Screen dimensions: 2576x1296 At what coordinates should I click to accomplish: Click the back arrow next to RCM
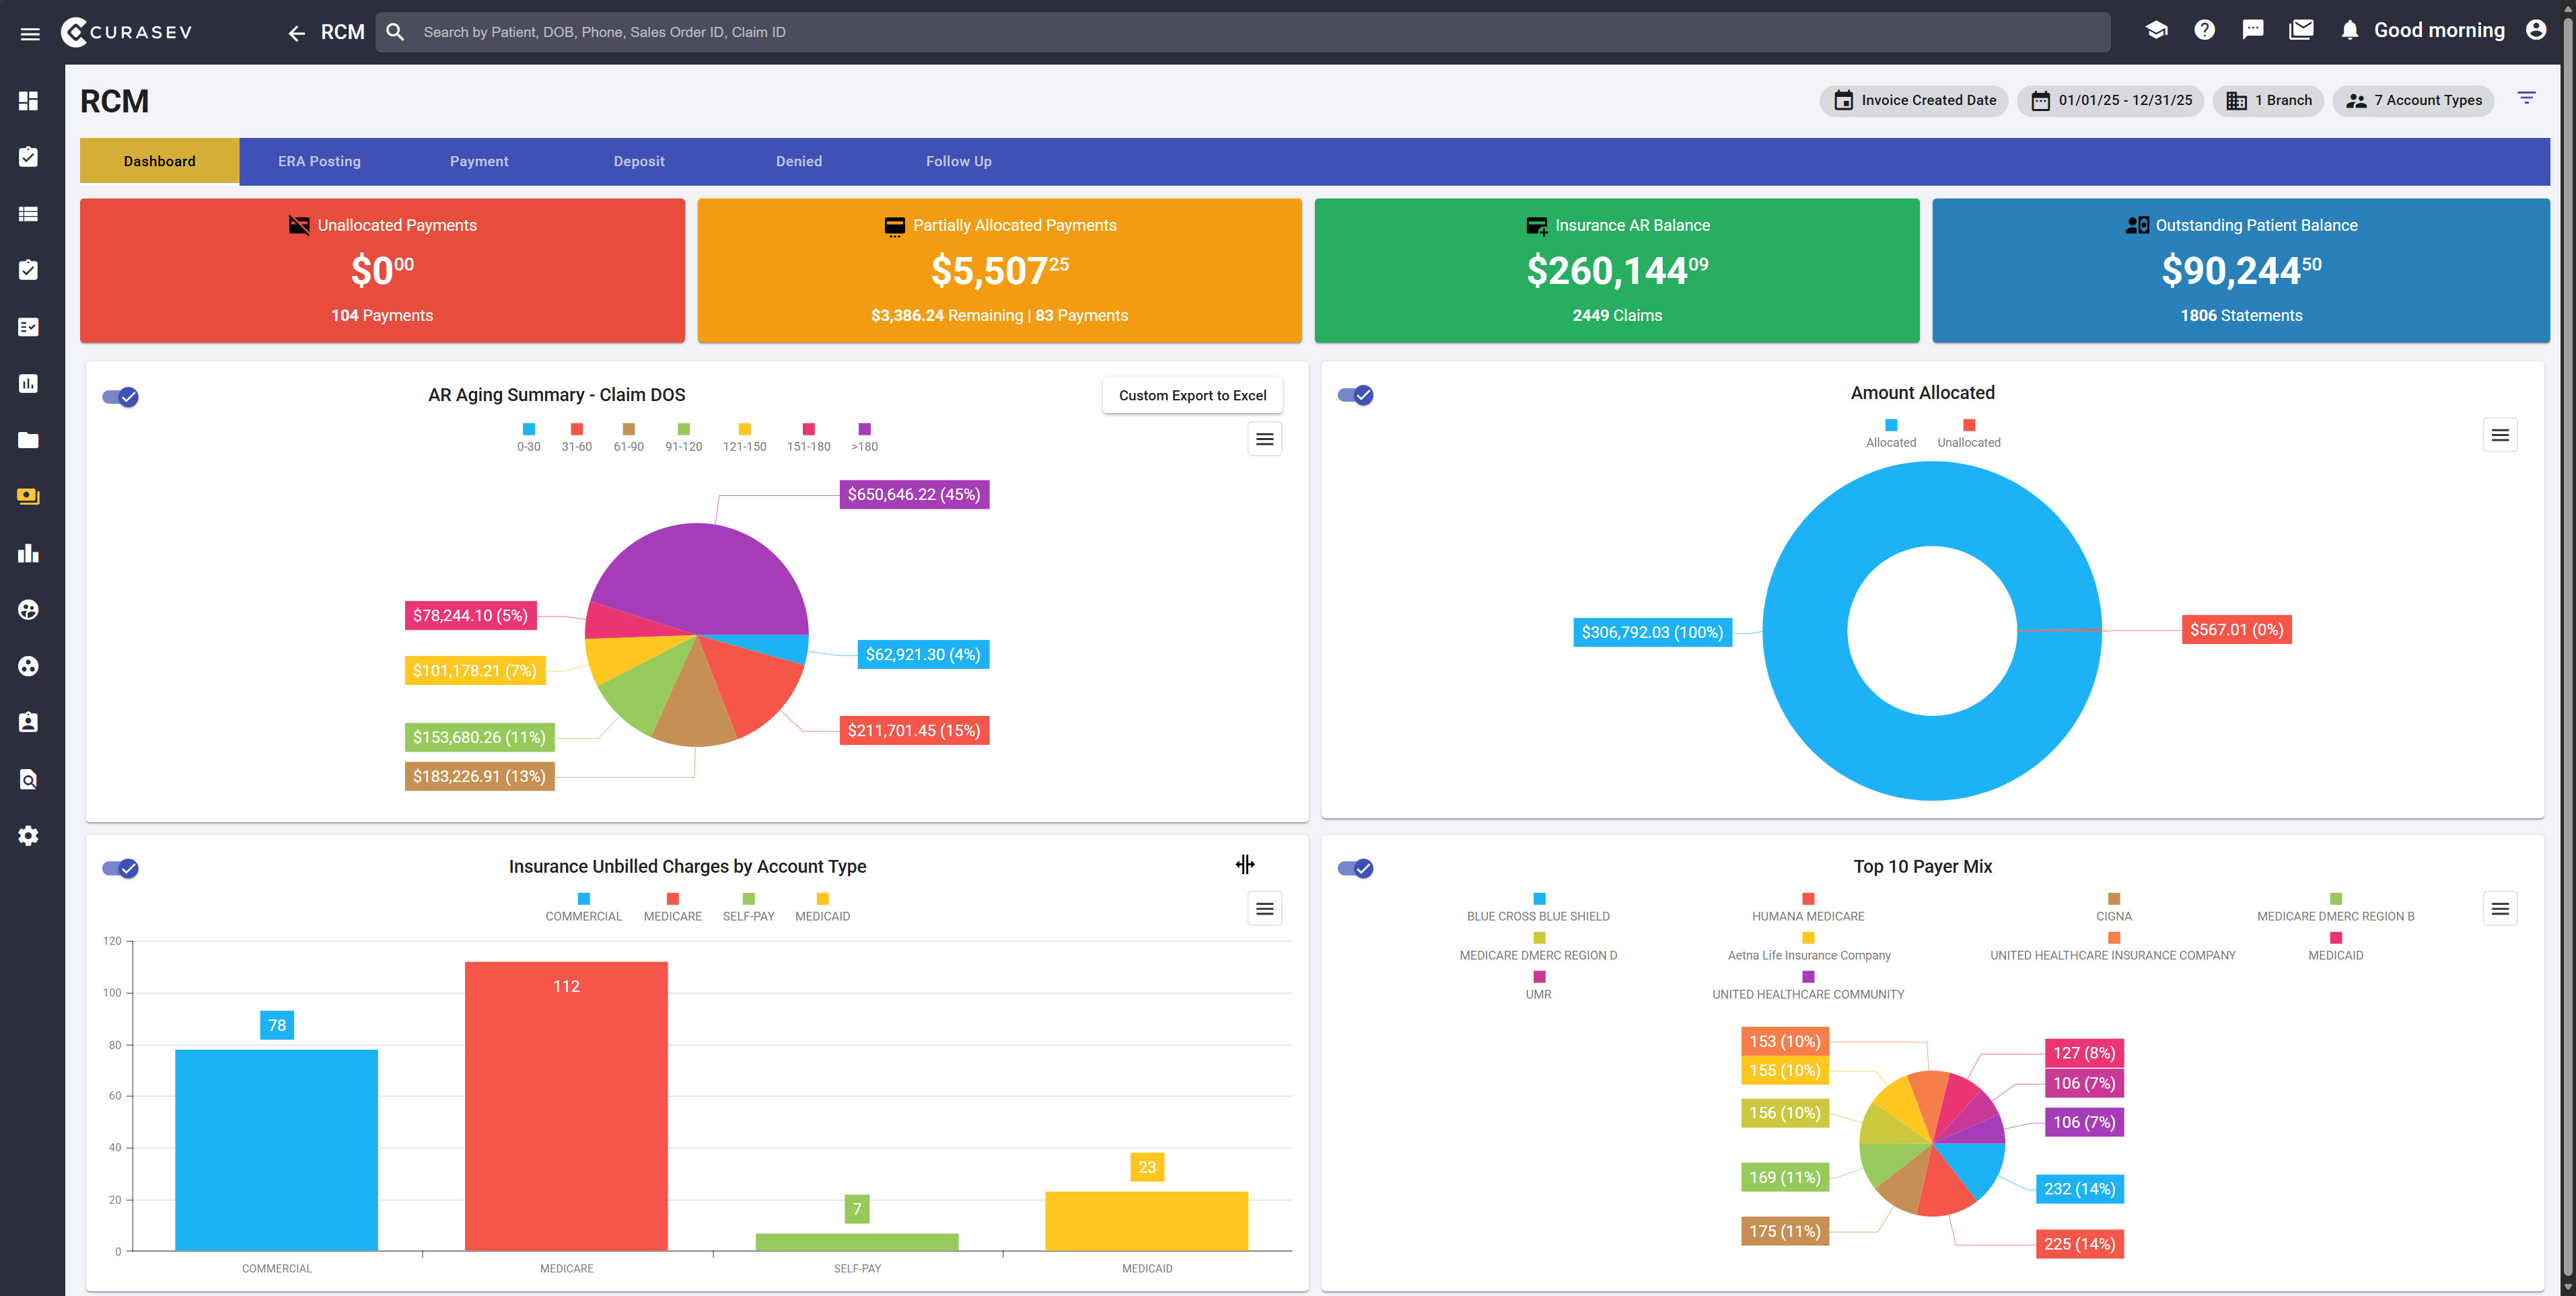[x=296, y=33]
